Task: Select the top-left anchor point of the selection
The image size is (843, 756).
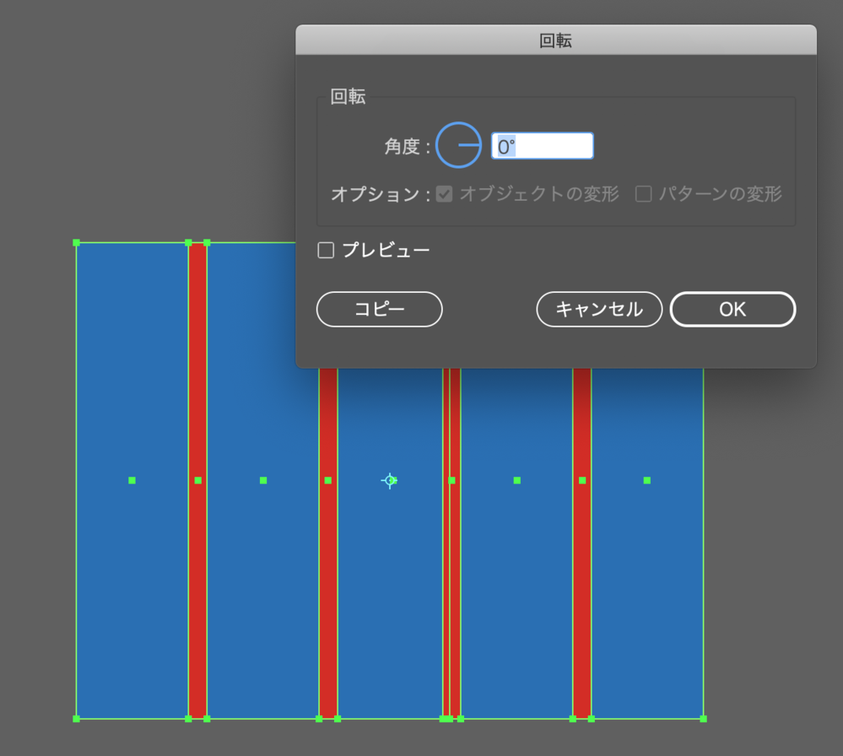Action: click(x=77, y=241)
